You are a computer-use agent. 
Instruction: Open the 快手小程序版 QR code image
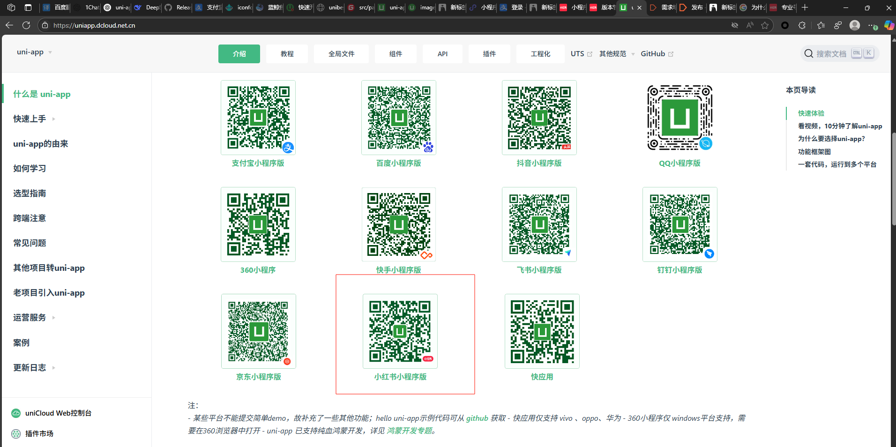pos(399,224)
